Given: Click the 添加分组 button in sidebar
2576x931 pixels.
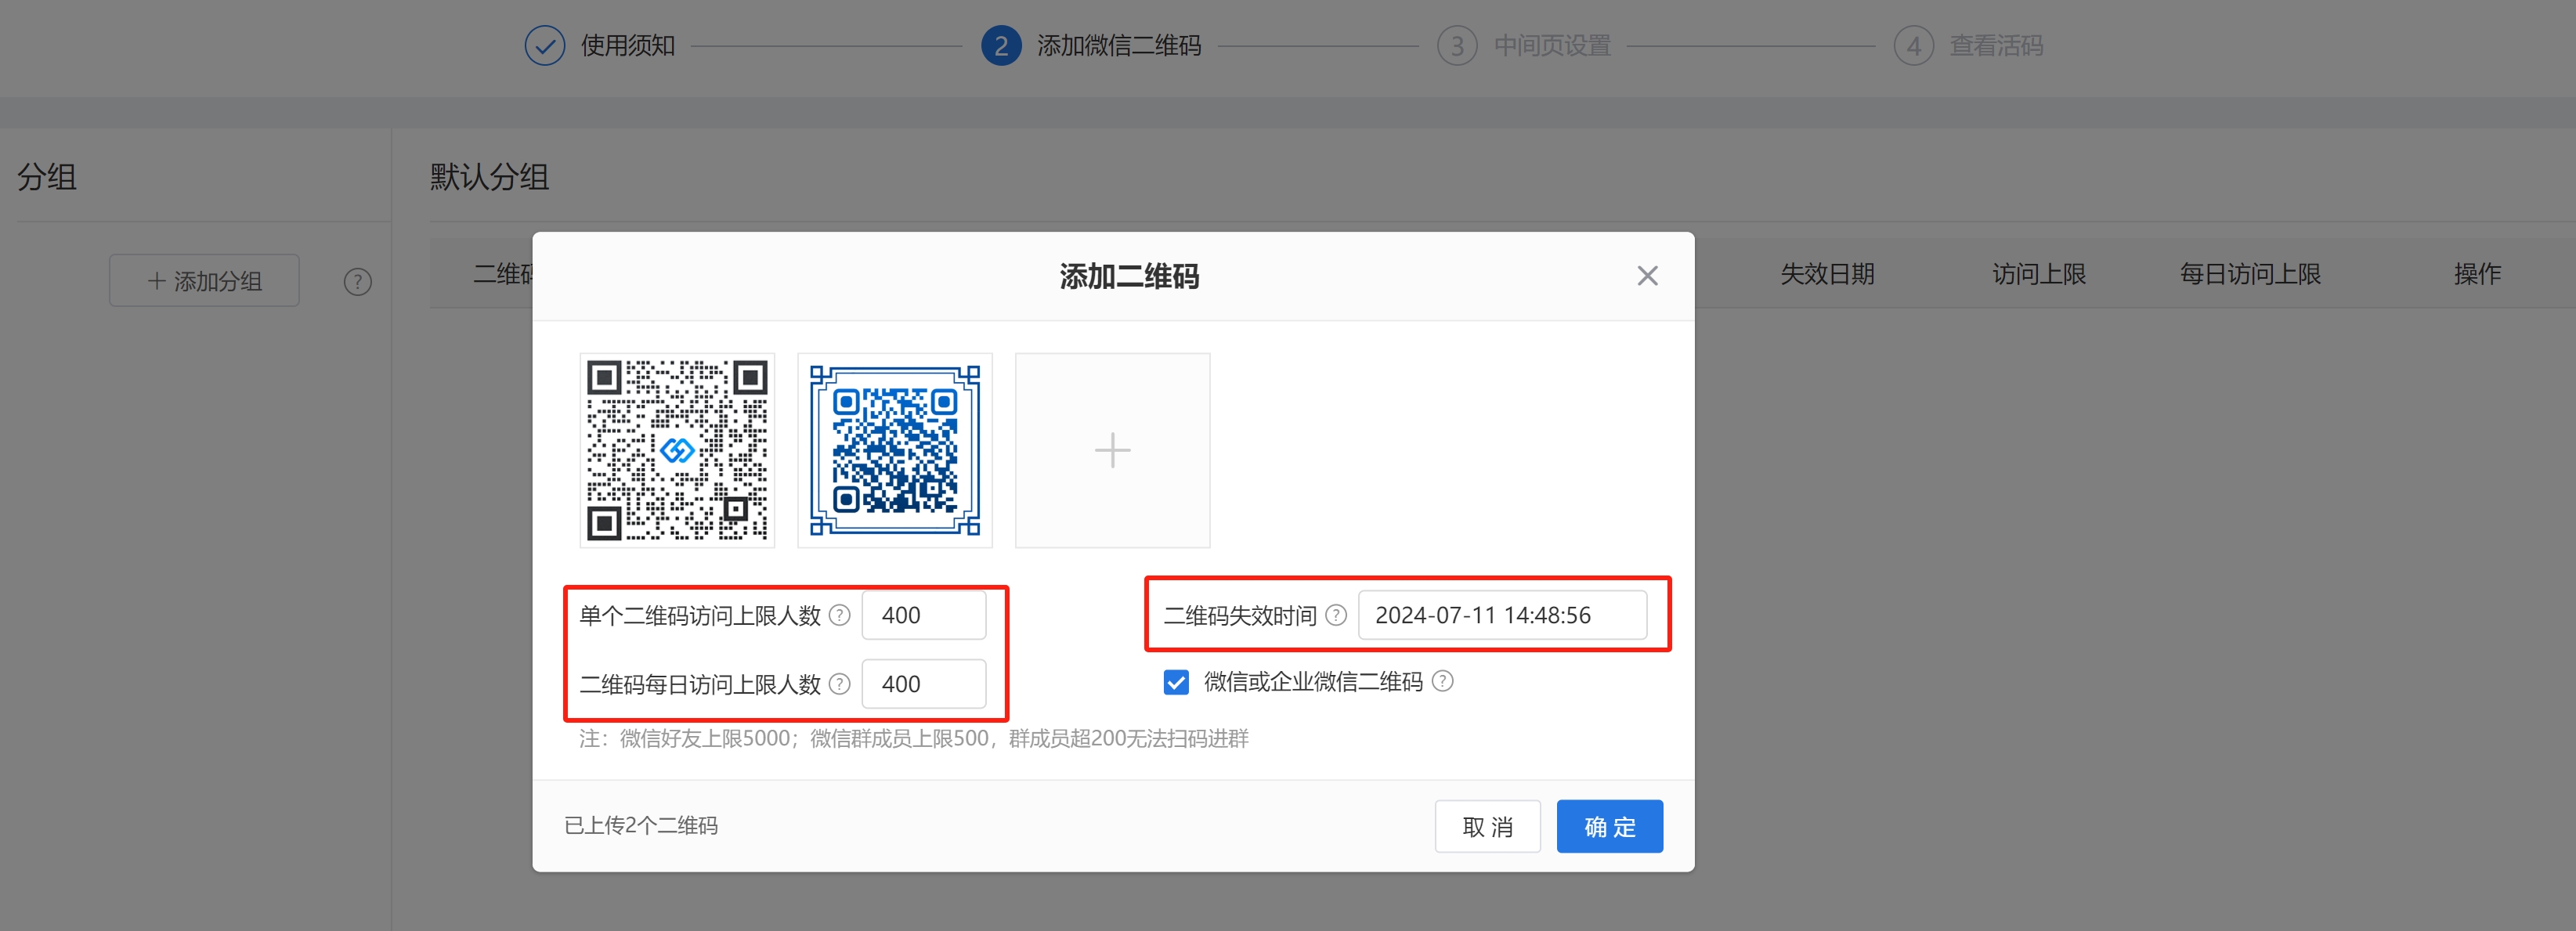Looking at the screenshot, I should (204, 281).
